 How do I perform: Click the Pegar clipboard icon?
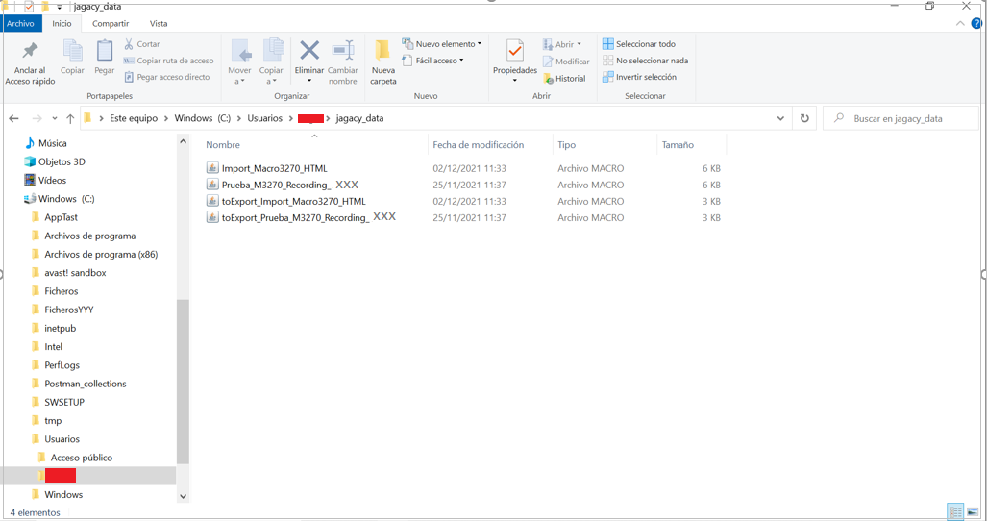(x=105, y=52)
